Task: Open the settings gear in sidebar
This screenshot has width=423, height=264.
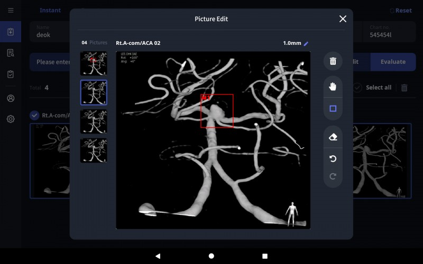Action: click(11, 119)
